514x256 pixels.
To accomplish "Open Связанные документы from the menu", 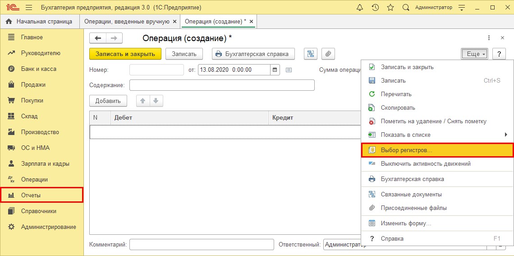I will (437, 194).
